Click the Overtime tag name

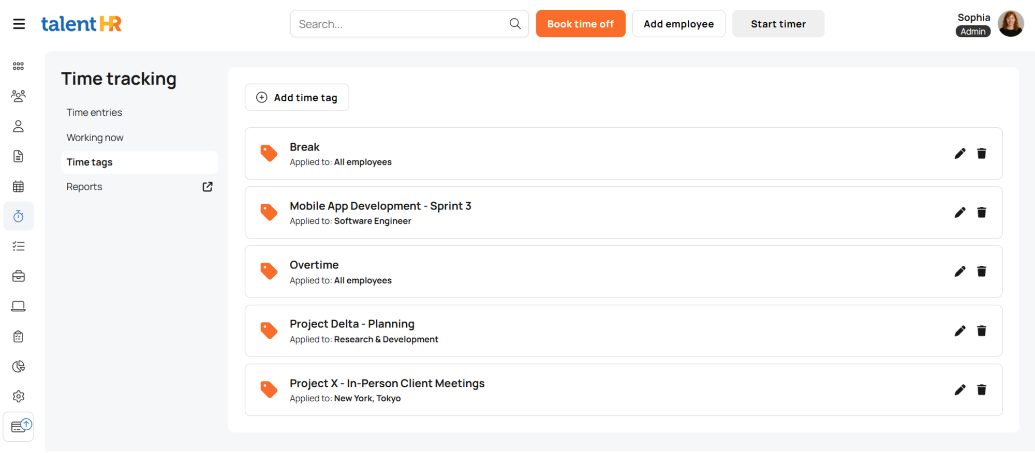coord(314,265)
